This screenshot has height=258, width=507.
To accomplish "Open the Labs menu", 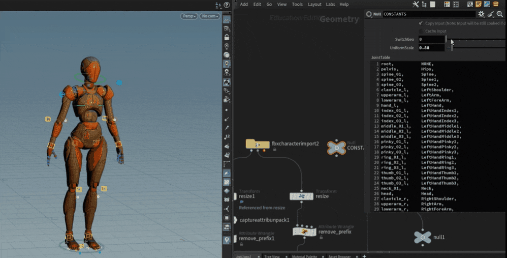I will coord(330,4).
